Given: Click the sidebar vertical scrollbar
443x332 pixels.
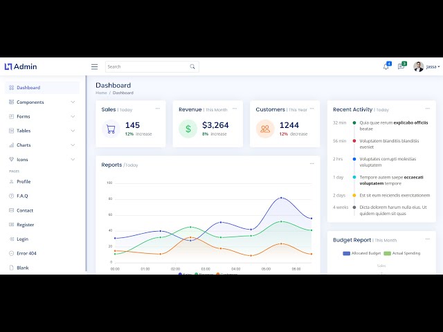Looking at the screenshot, I should (x=86, y=174).
